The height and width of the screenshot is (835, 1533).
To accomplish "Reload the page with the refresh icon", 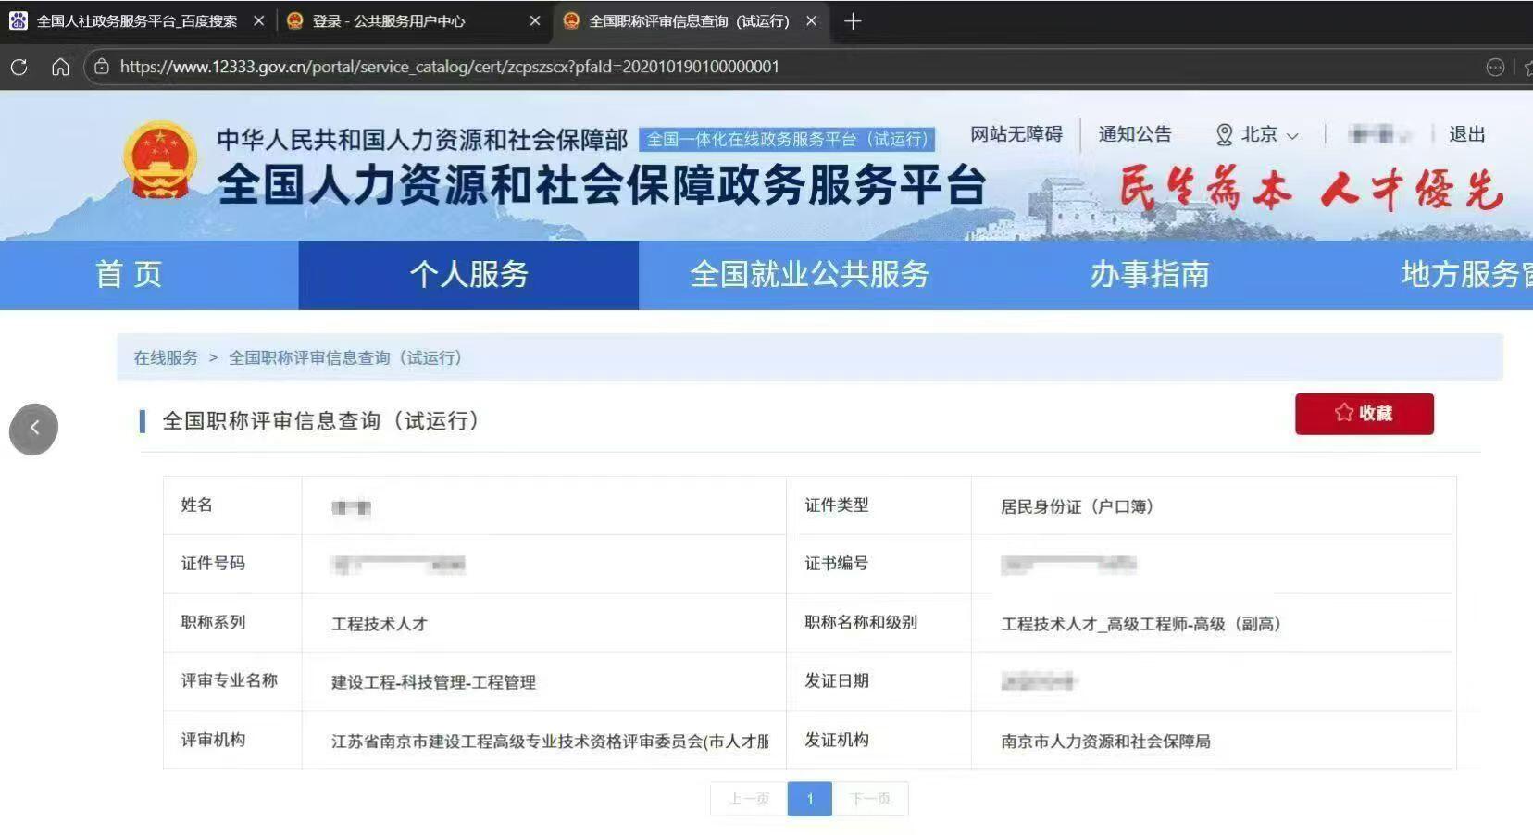I will click(19, 67).
